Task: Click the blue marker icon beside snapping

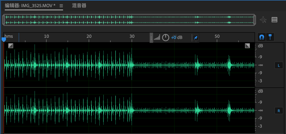Action: [x=270, y=37]
